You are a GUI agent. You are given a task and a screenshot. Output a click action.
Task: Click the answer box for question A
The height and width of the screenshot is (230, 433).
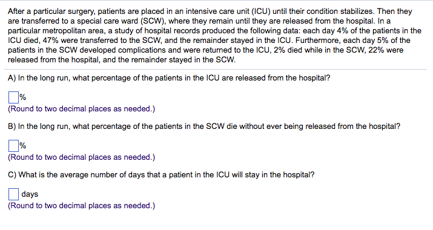click(13, 97)
